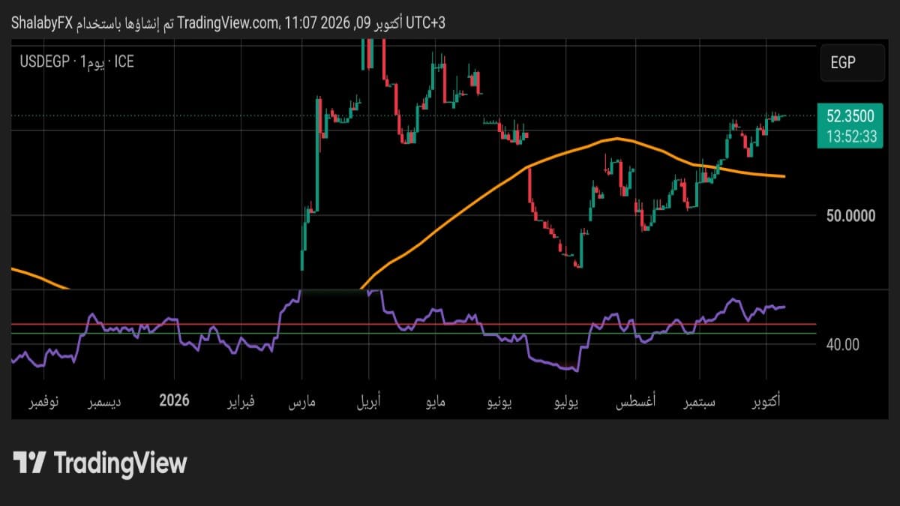
Task: Click the current price label 52.3500
Action: (850, 116)
